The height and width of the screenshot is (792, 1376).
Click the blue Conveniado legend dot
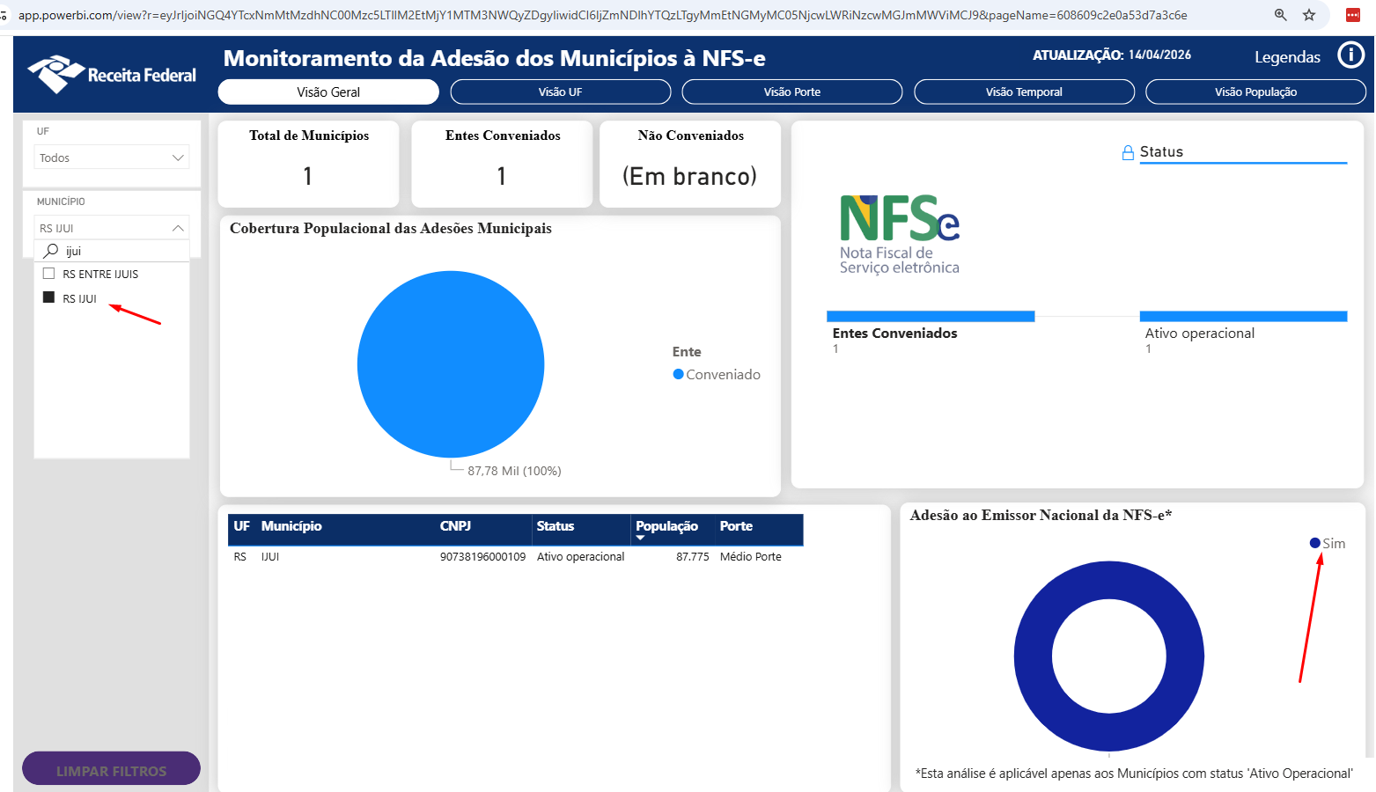(679, 375)
